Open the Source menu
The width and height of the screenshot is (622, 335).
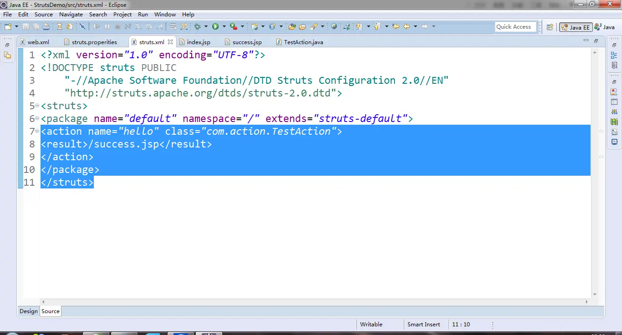point(44,14)
